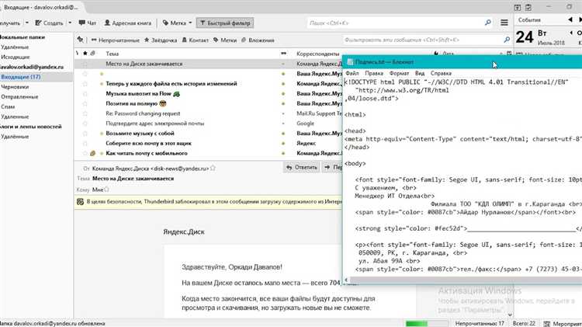Select the Черновики folder
Viewport: 582px width, 327px height.
pos(13,87)
